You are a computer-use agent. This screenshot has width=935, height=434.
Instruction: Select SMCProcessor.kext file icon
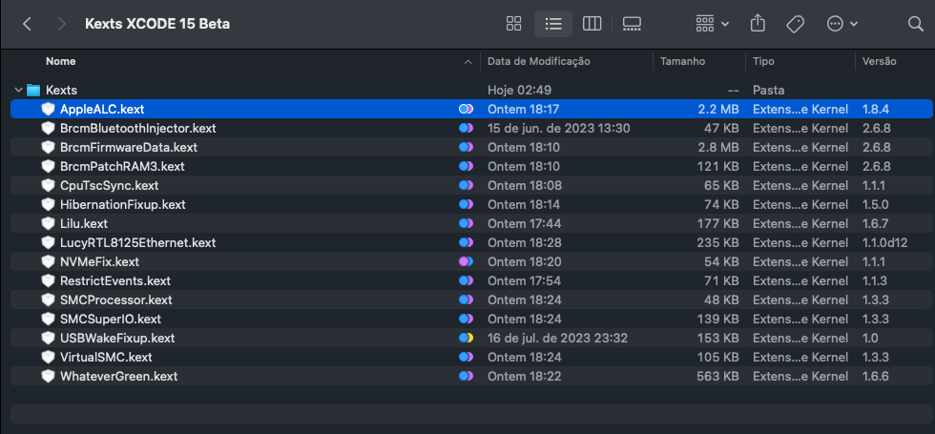coord(49,300)
